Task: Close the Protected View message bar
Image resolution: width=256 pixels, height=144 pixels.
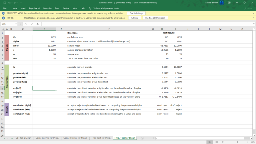Action: click(x=253, y=13)
